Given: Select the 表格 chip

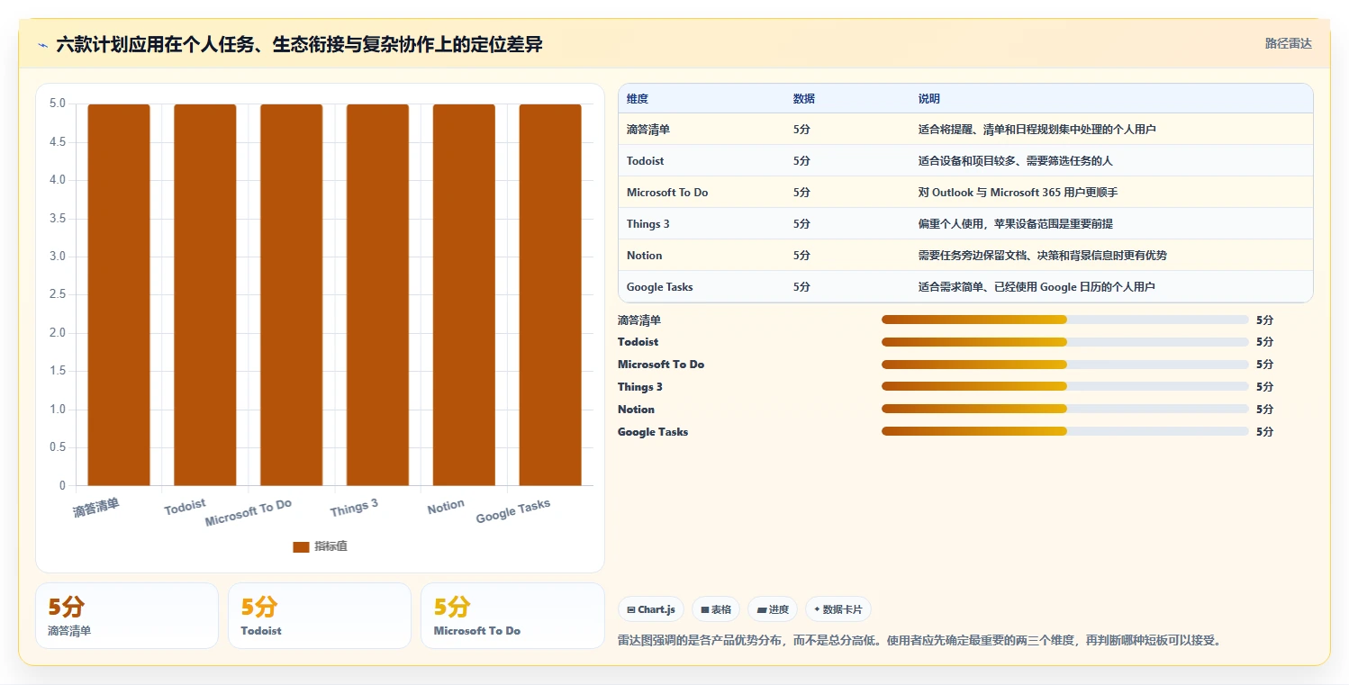Looking at the screenshot, I should click(716, 609).
